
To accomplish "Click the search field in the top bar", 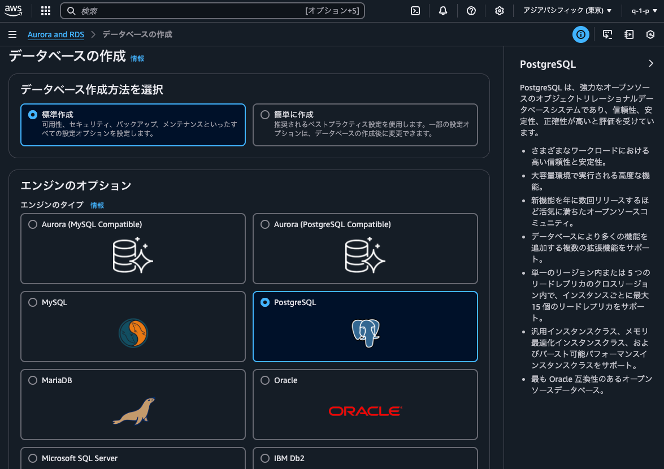I will 212,11.
